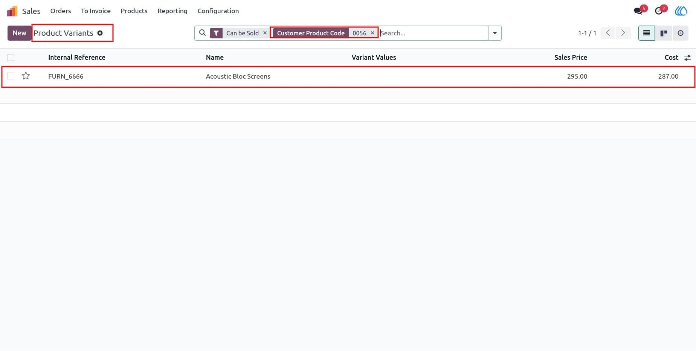696x351 pixels.
Task: Sort by Name column header
Action: pos(215,58)
